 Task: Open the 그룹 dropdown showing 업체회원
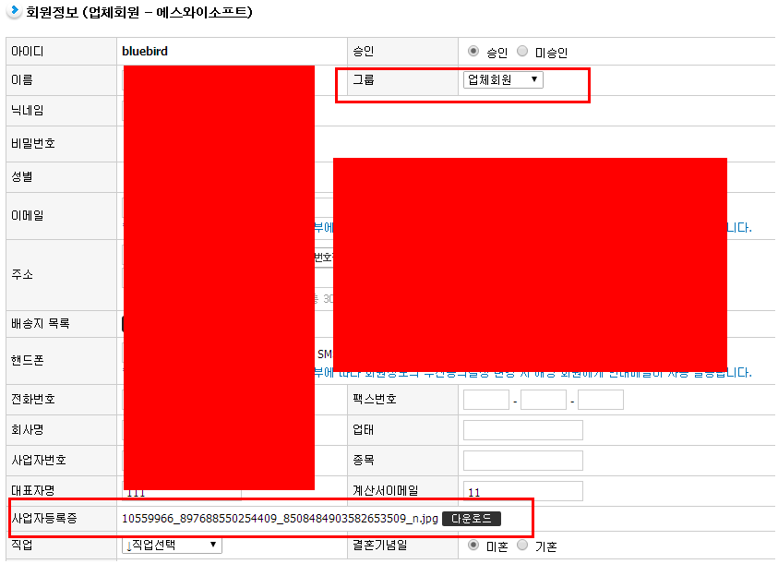(503, 79)
